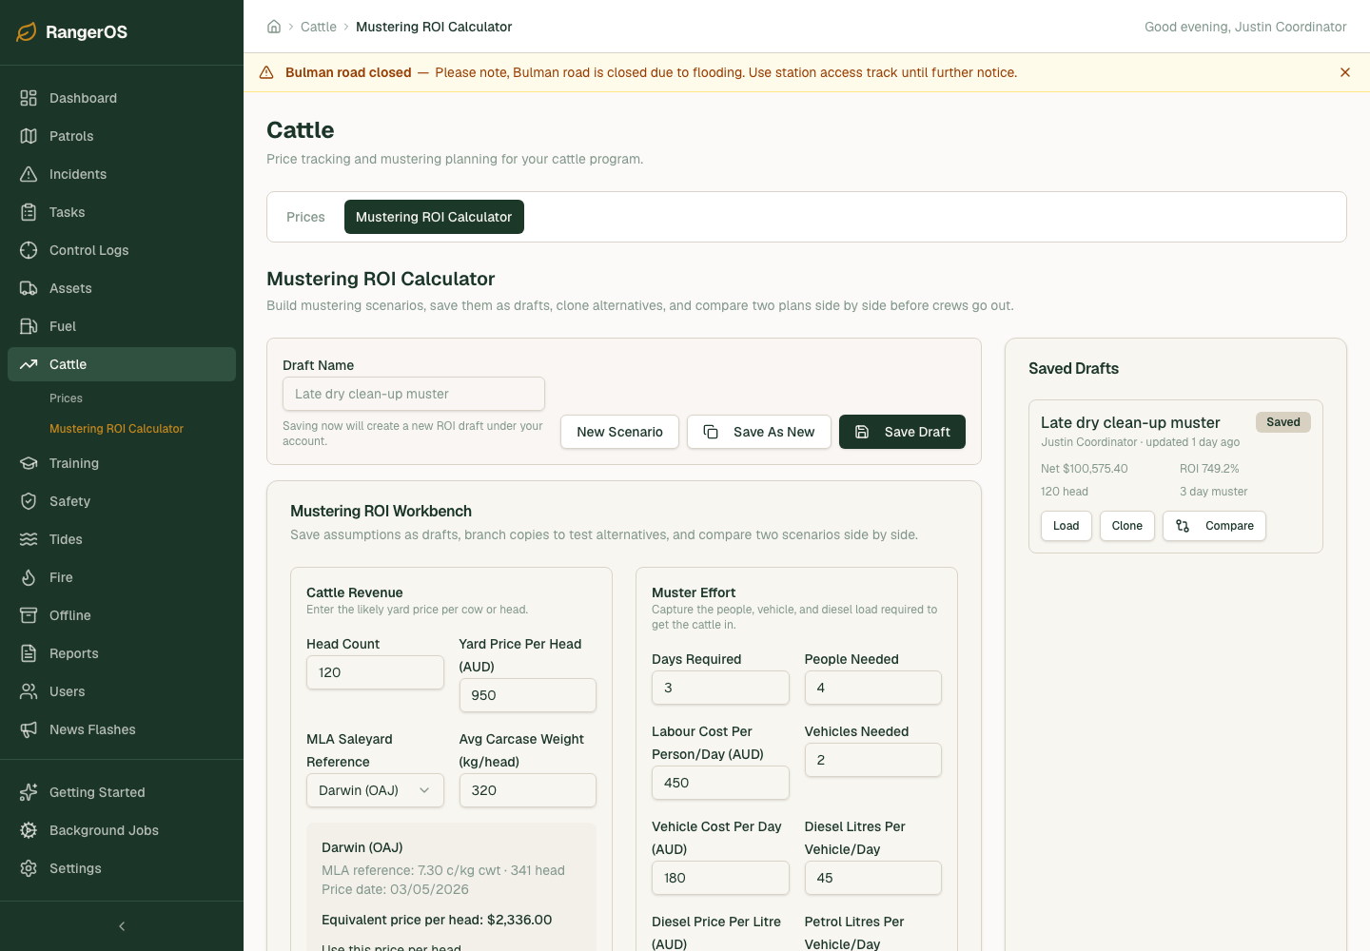Go to home via breadcrumb house icon

point(274,27)
